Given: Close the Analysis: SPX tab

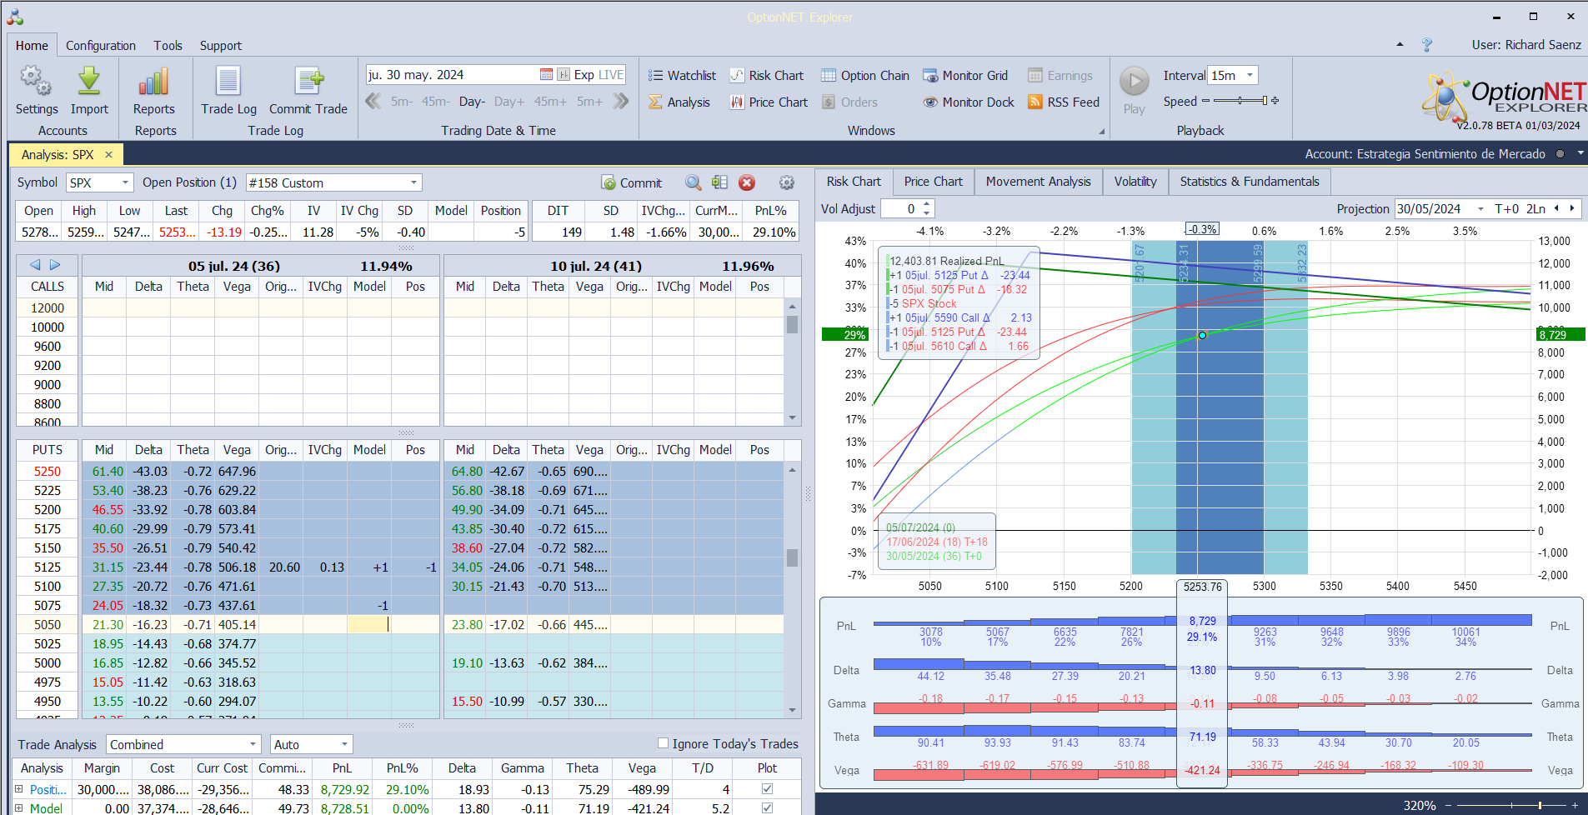Looking at the screenshot, I should (108, 155).
